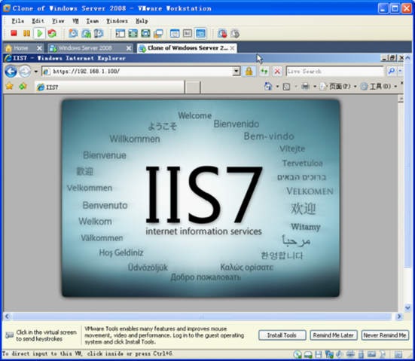
Task: Open the 工具(O) Tools menu dropdown
Action: tap(379, 87)
